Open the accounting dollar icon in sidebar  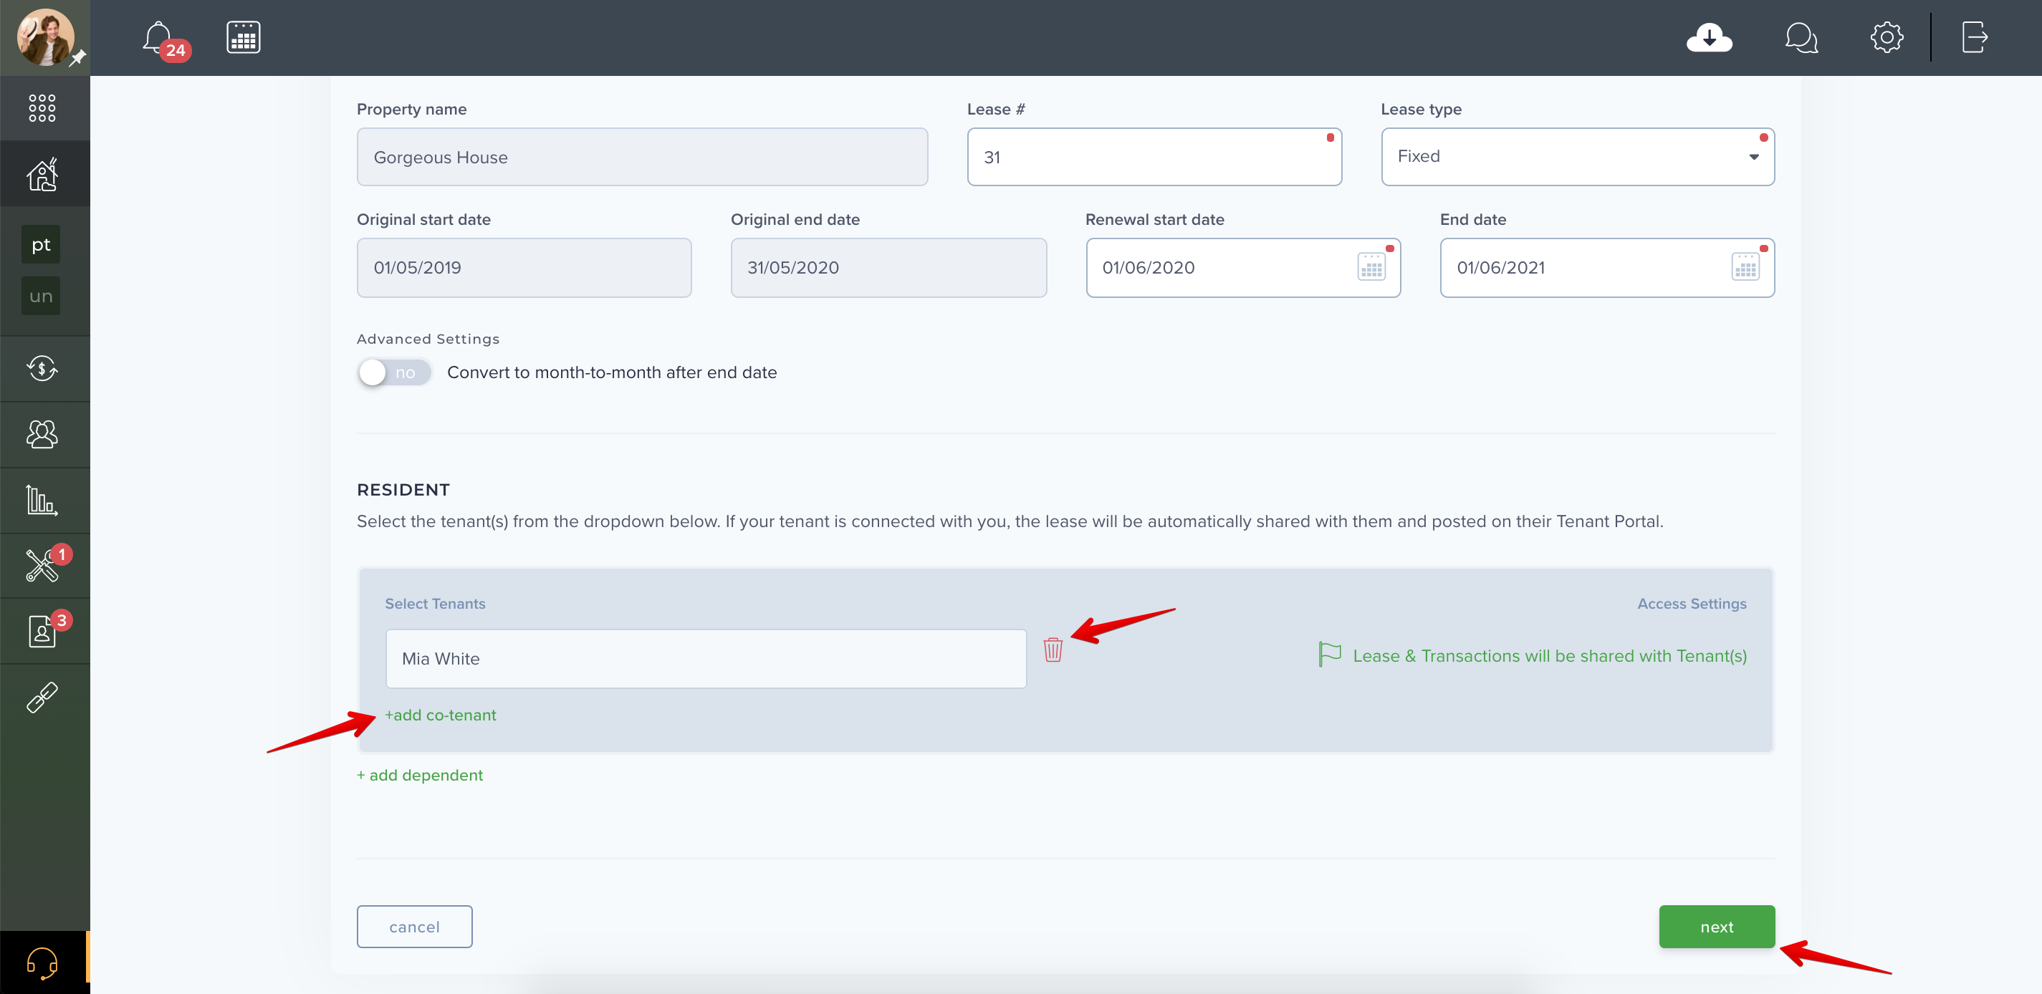point(42,368)
